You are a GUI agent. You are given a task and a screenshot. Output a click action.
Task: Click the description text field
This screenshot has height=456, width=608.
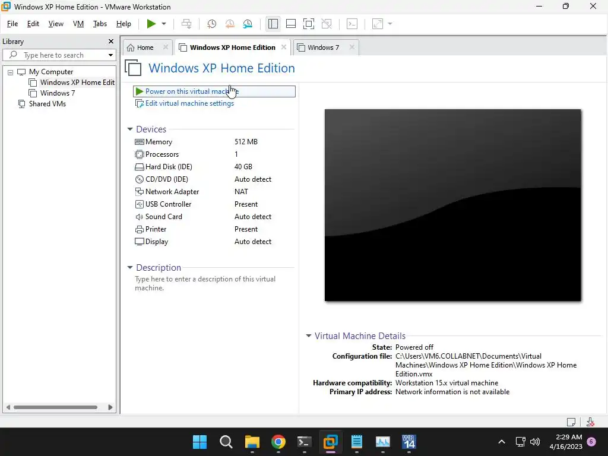[x=213, y=283]
